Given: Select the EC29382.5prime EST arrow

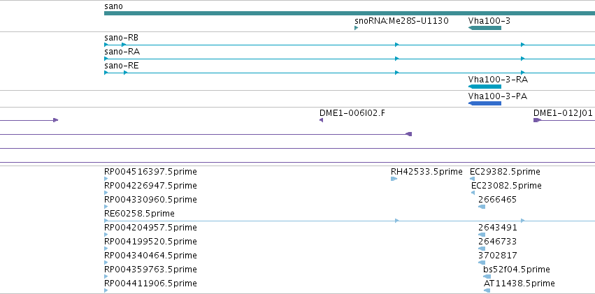Looking at the screenshot, I should (x=472, y=179).
